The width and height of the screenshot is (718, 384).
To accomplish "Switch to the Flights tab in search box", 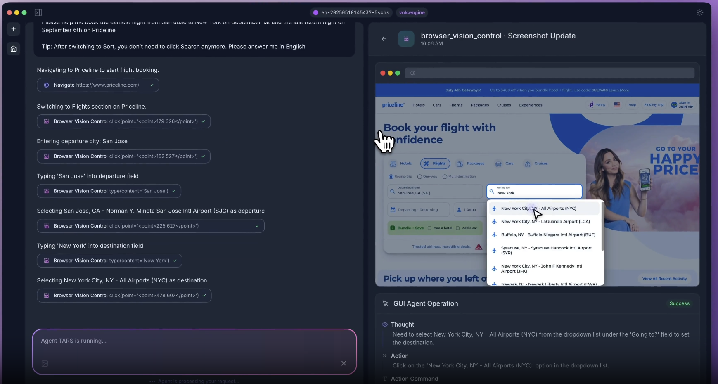I will (436, 164).
